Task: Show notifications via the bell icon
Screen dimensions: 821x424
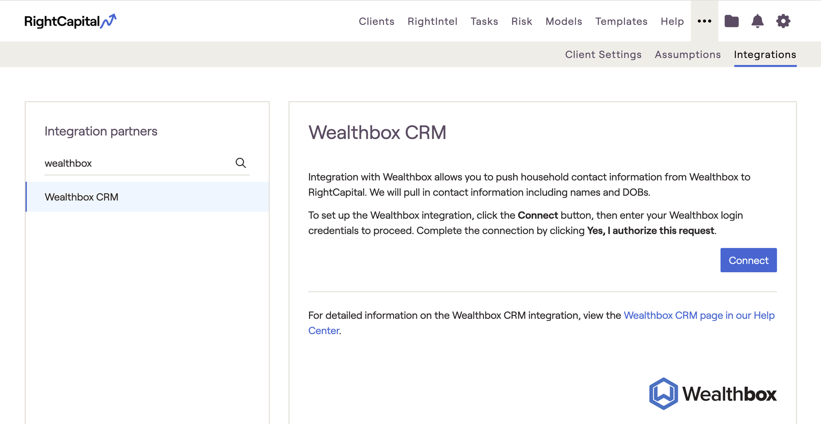Action: 757,21
